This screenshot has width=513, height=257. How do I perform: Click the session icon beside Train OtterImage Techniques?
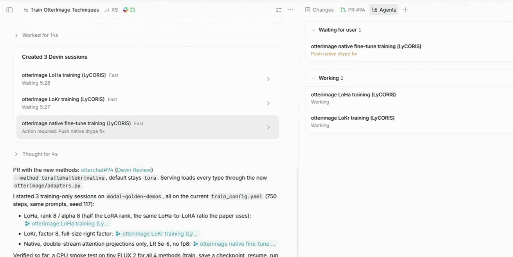point(26,10)
